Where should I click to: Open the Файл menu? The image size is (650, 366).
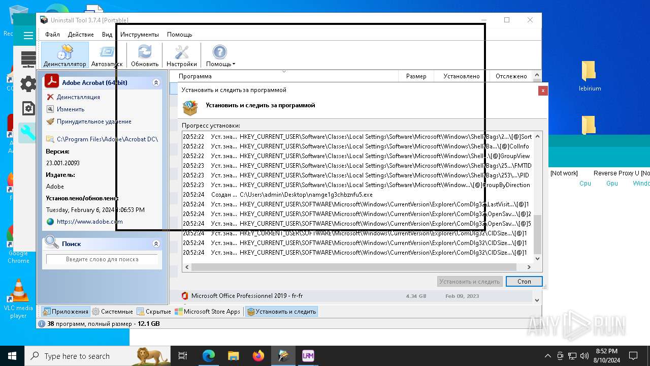(x=52, y=35)
